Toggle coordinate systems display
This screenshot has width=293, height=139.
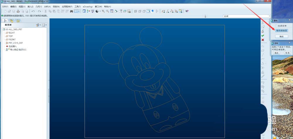click(176, 11)
